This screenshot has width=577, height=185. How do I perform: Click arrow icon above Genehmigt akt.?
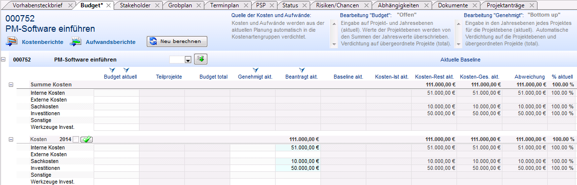tap(256, 70)
